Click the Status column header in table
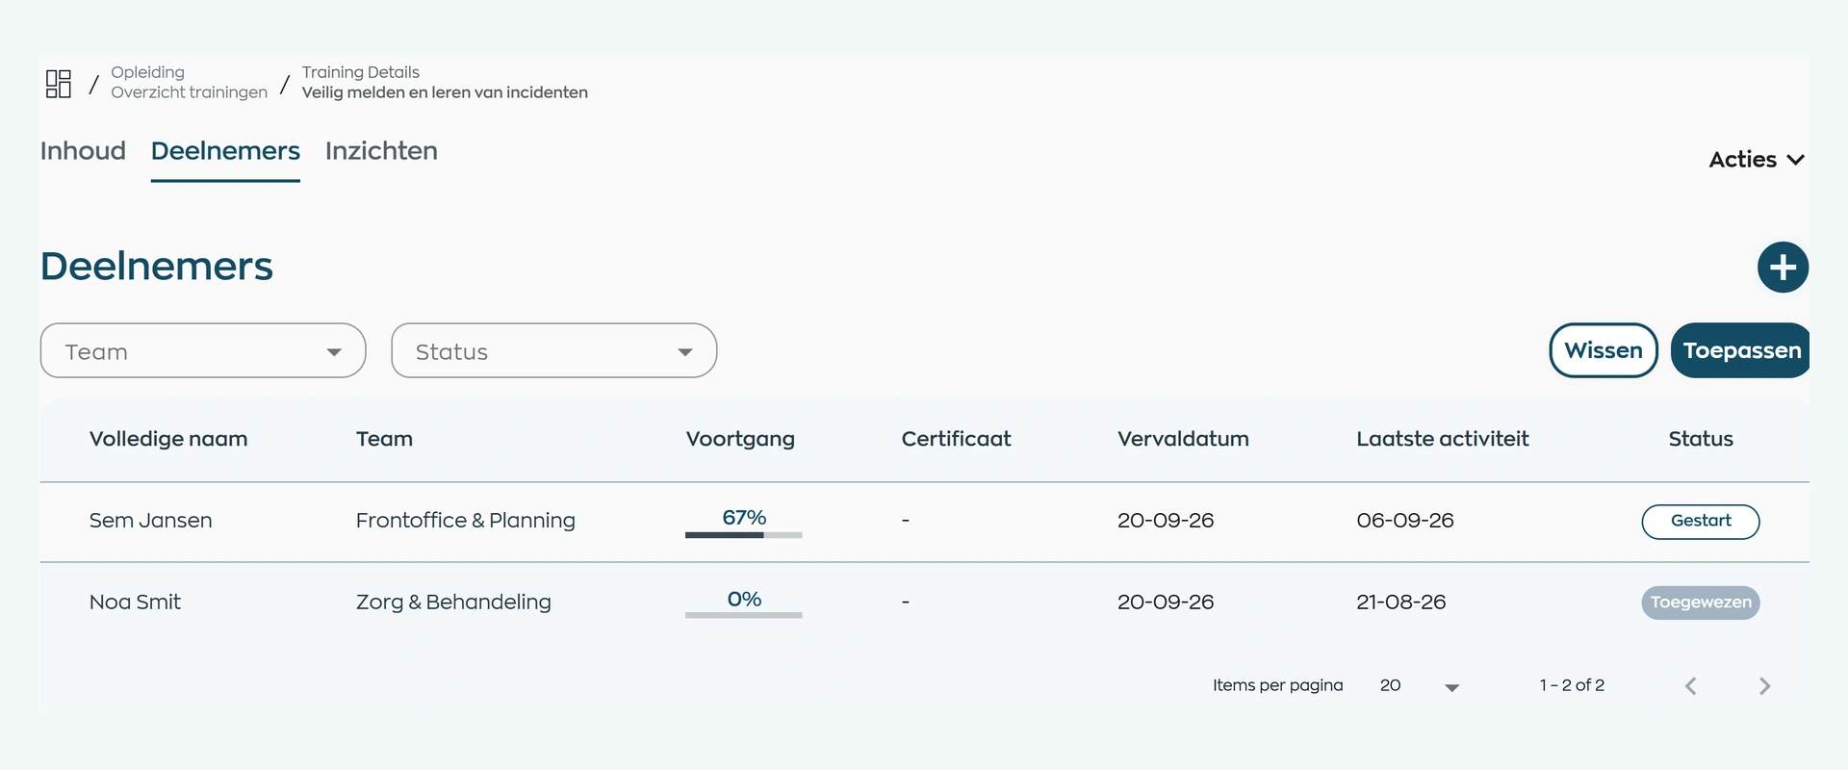The height and width of the screenshot is (770, 1848). [1701, 439]
